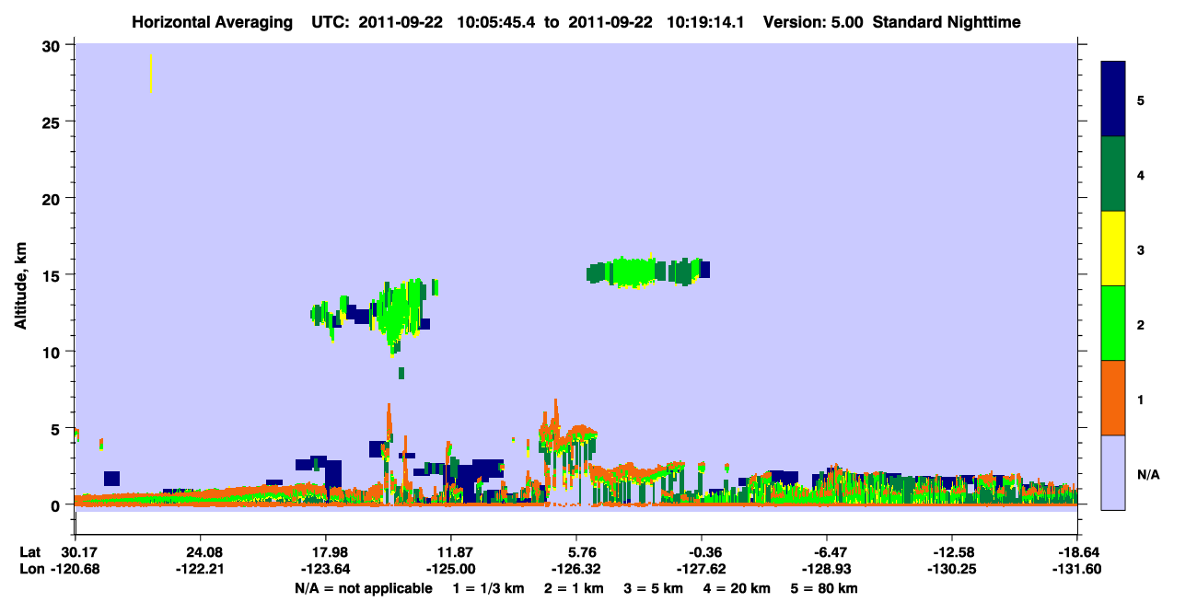Click the 'Lon' row label

(x=30, y=570)
